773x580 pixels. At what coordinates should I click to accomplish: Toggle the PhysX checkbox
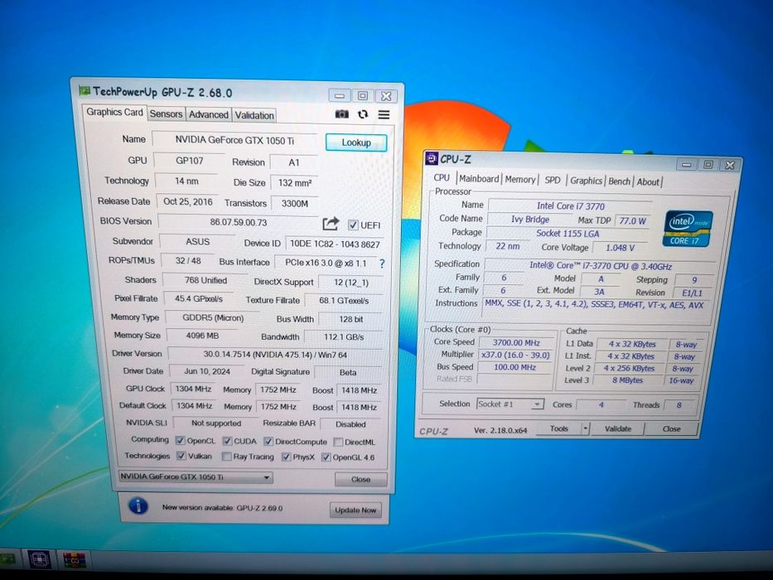click(x=286, y=457)
